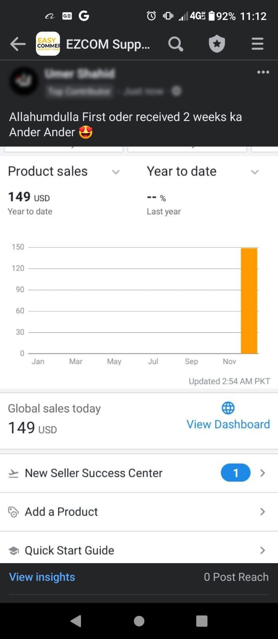Tap the EZCOM group logo thumbnail
Viewport: 278px width, 639px height.
(48, 44)
